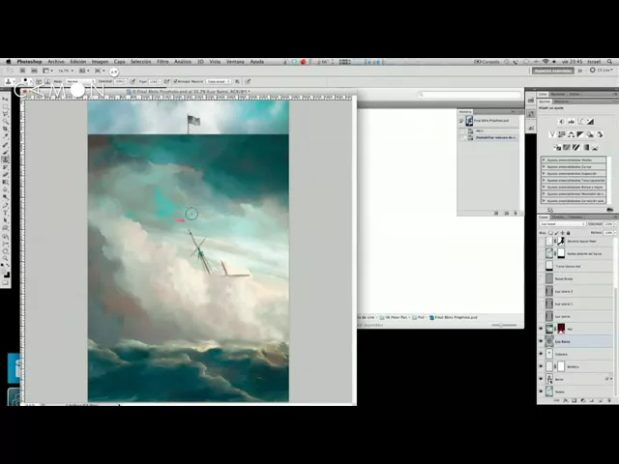Expand the Niveles adjustment presets

click(544, 159)
